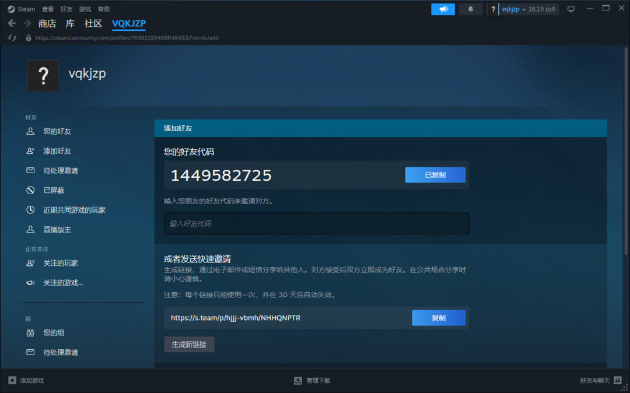Click the add-person icon beside 添加好友

[30, 151]
